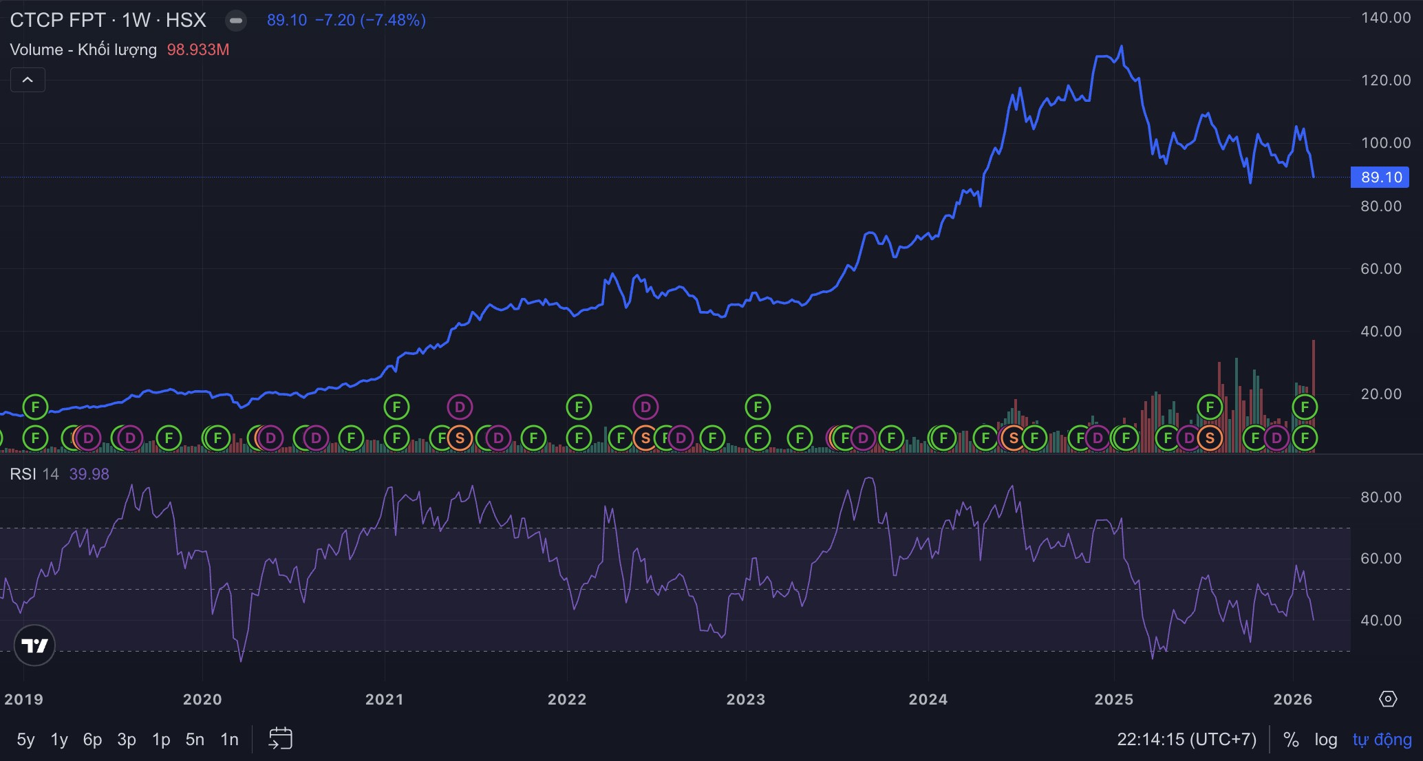Toggle auto scale 'tự động'
This screenshot has width=1423, height=761.
(1382, 740)
